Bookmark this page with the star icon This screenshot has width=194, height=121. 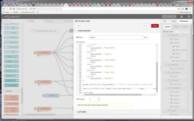click(179, 9)
